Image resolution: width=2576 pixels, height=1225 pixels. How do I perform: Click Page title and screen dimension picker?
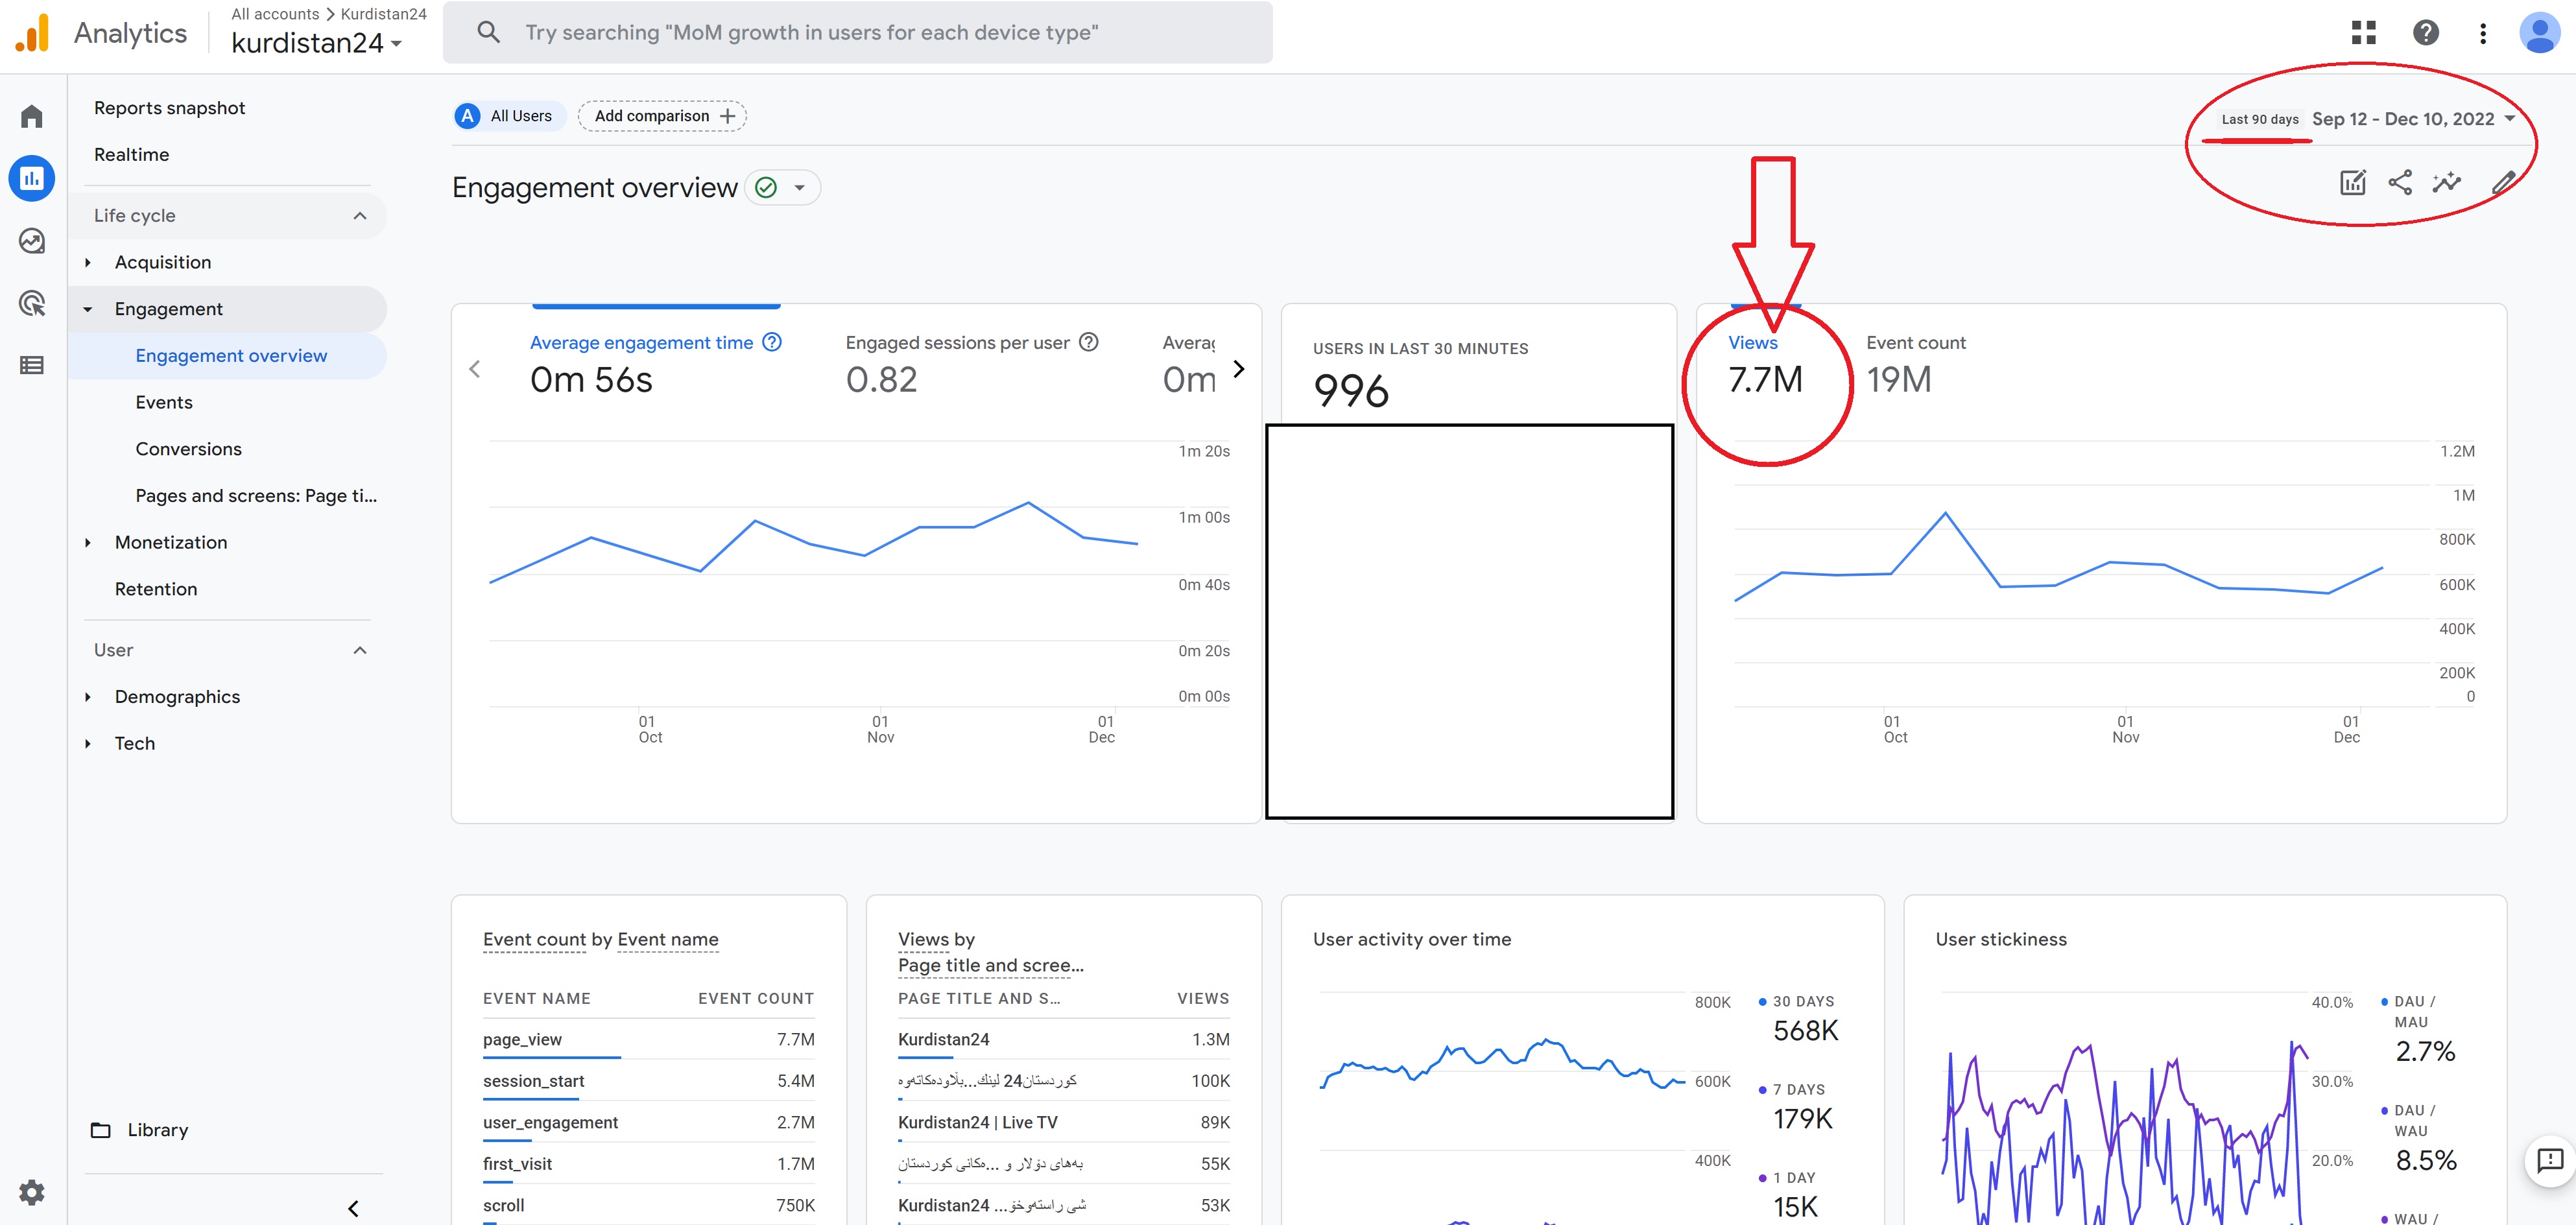[x=990, y=965]
